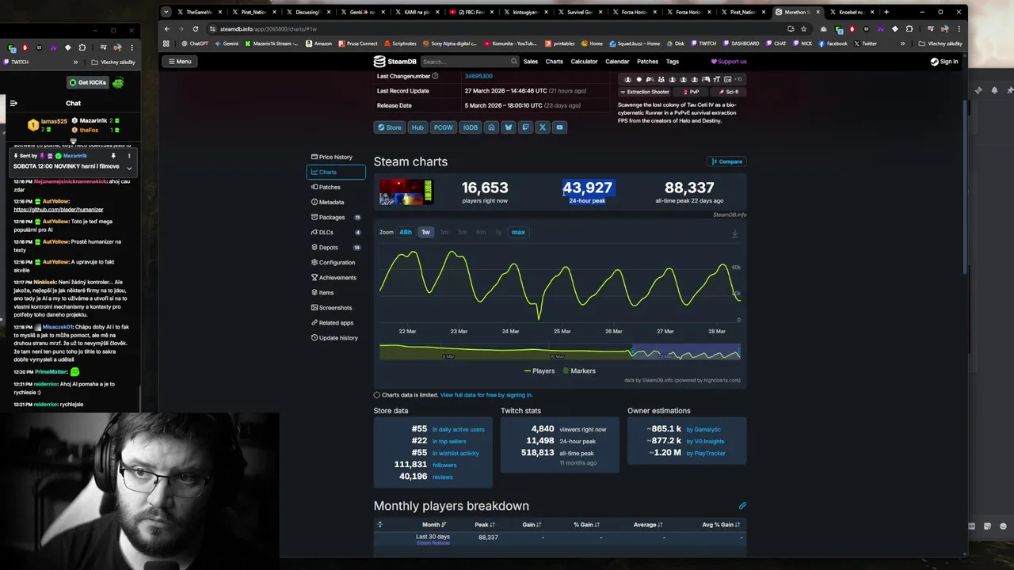The image size is (1014, 570).
Task: Click the Monthly players breakdown anchor link icon
Action: (742, 506)
